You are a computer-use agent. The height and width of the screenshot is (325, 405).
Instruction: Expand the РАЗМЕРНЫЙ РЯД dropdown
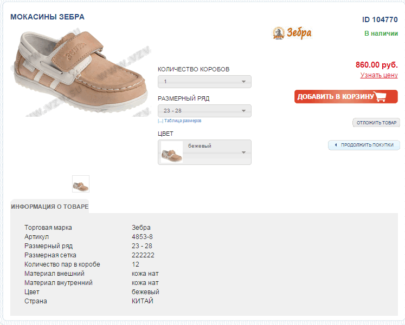204,111
